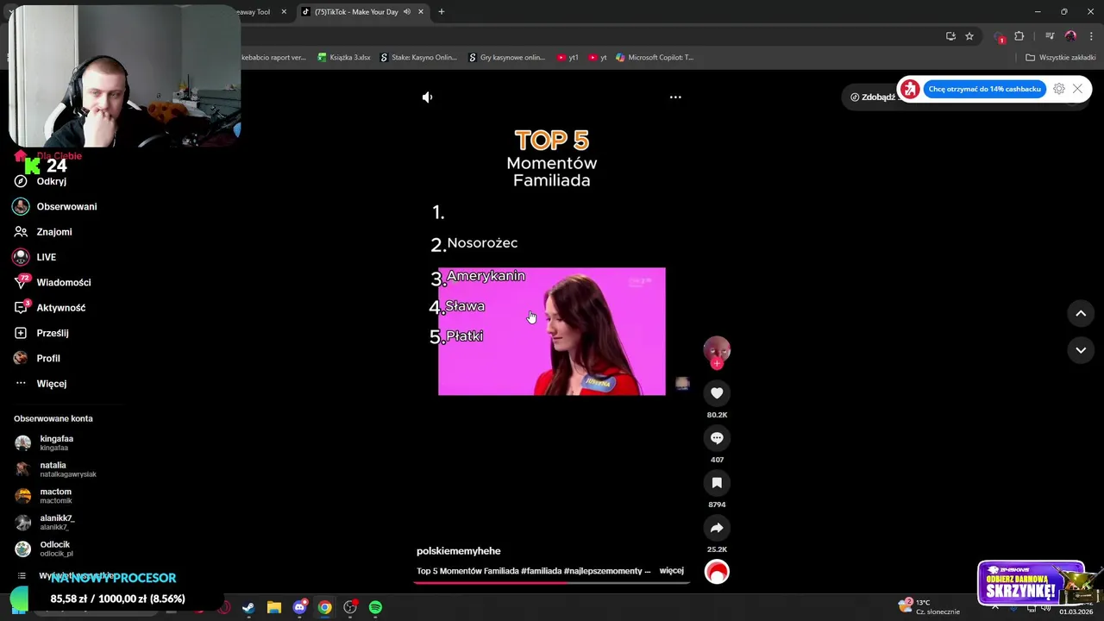Open the Chrome profile avatar

[1071, 36]
